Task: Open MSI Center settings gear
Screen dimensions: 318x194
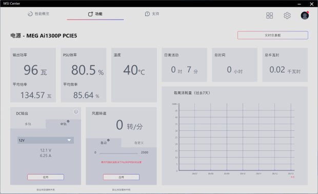Action: [287, 15]
